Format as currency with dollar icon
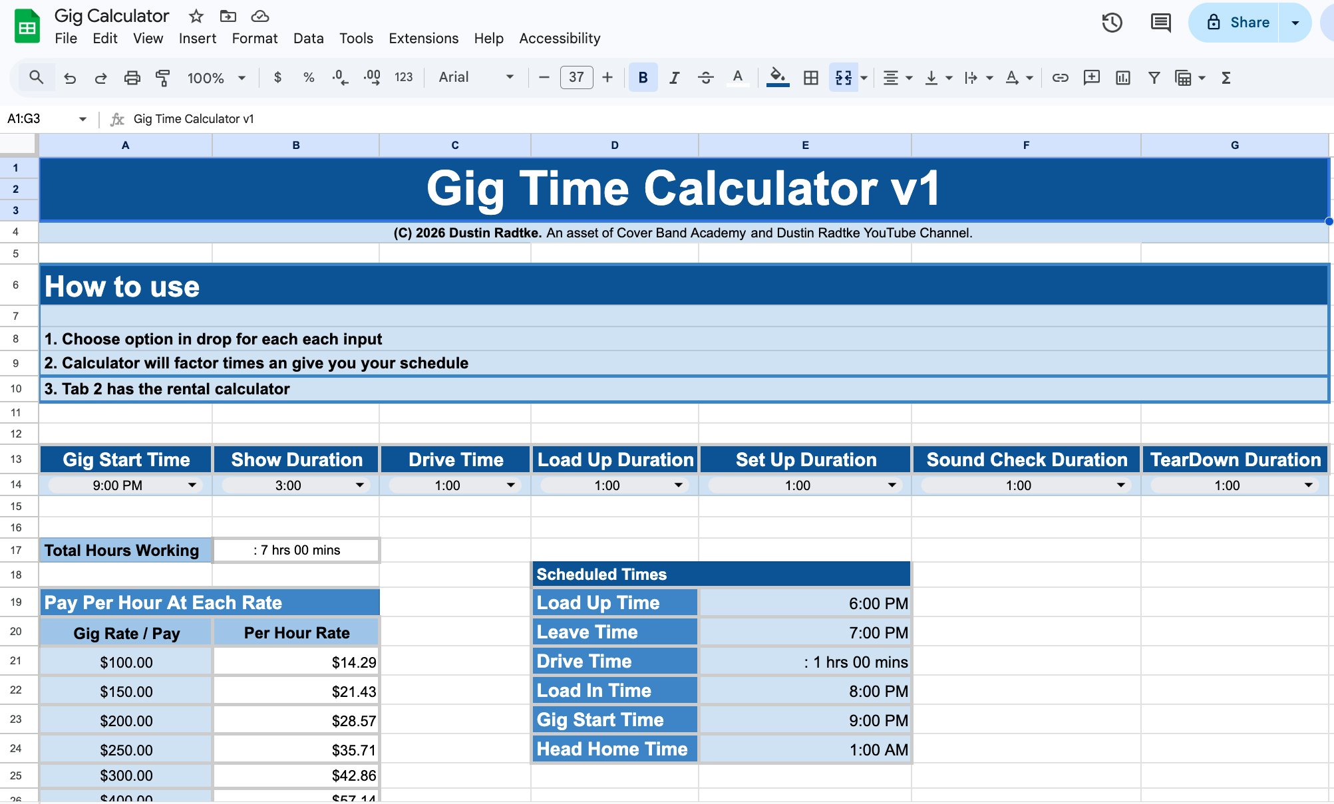The width and height of the screenshot is (1334, 804). [x=277, y=78]
